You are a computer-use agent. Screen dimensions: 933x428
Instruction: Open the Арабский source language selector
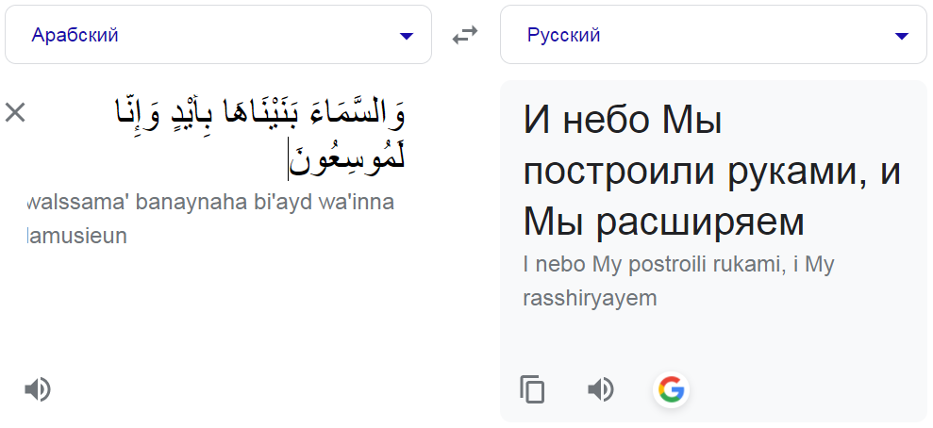pyautogui.click(x=218, y=36)
